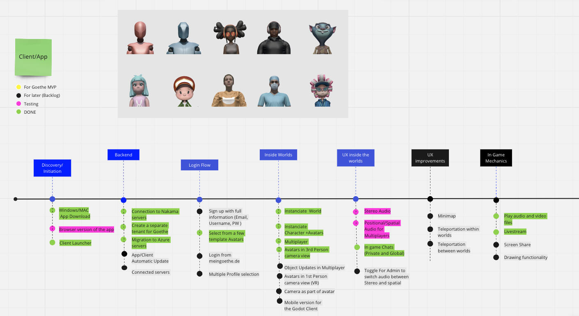
Task: Select the 'Login Flow' label box
Action: (x=199, y=165)
